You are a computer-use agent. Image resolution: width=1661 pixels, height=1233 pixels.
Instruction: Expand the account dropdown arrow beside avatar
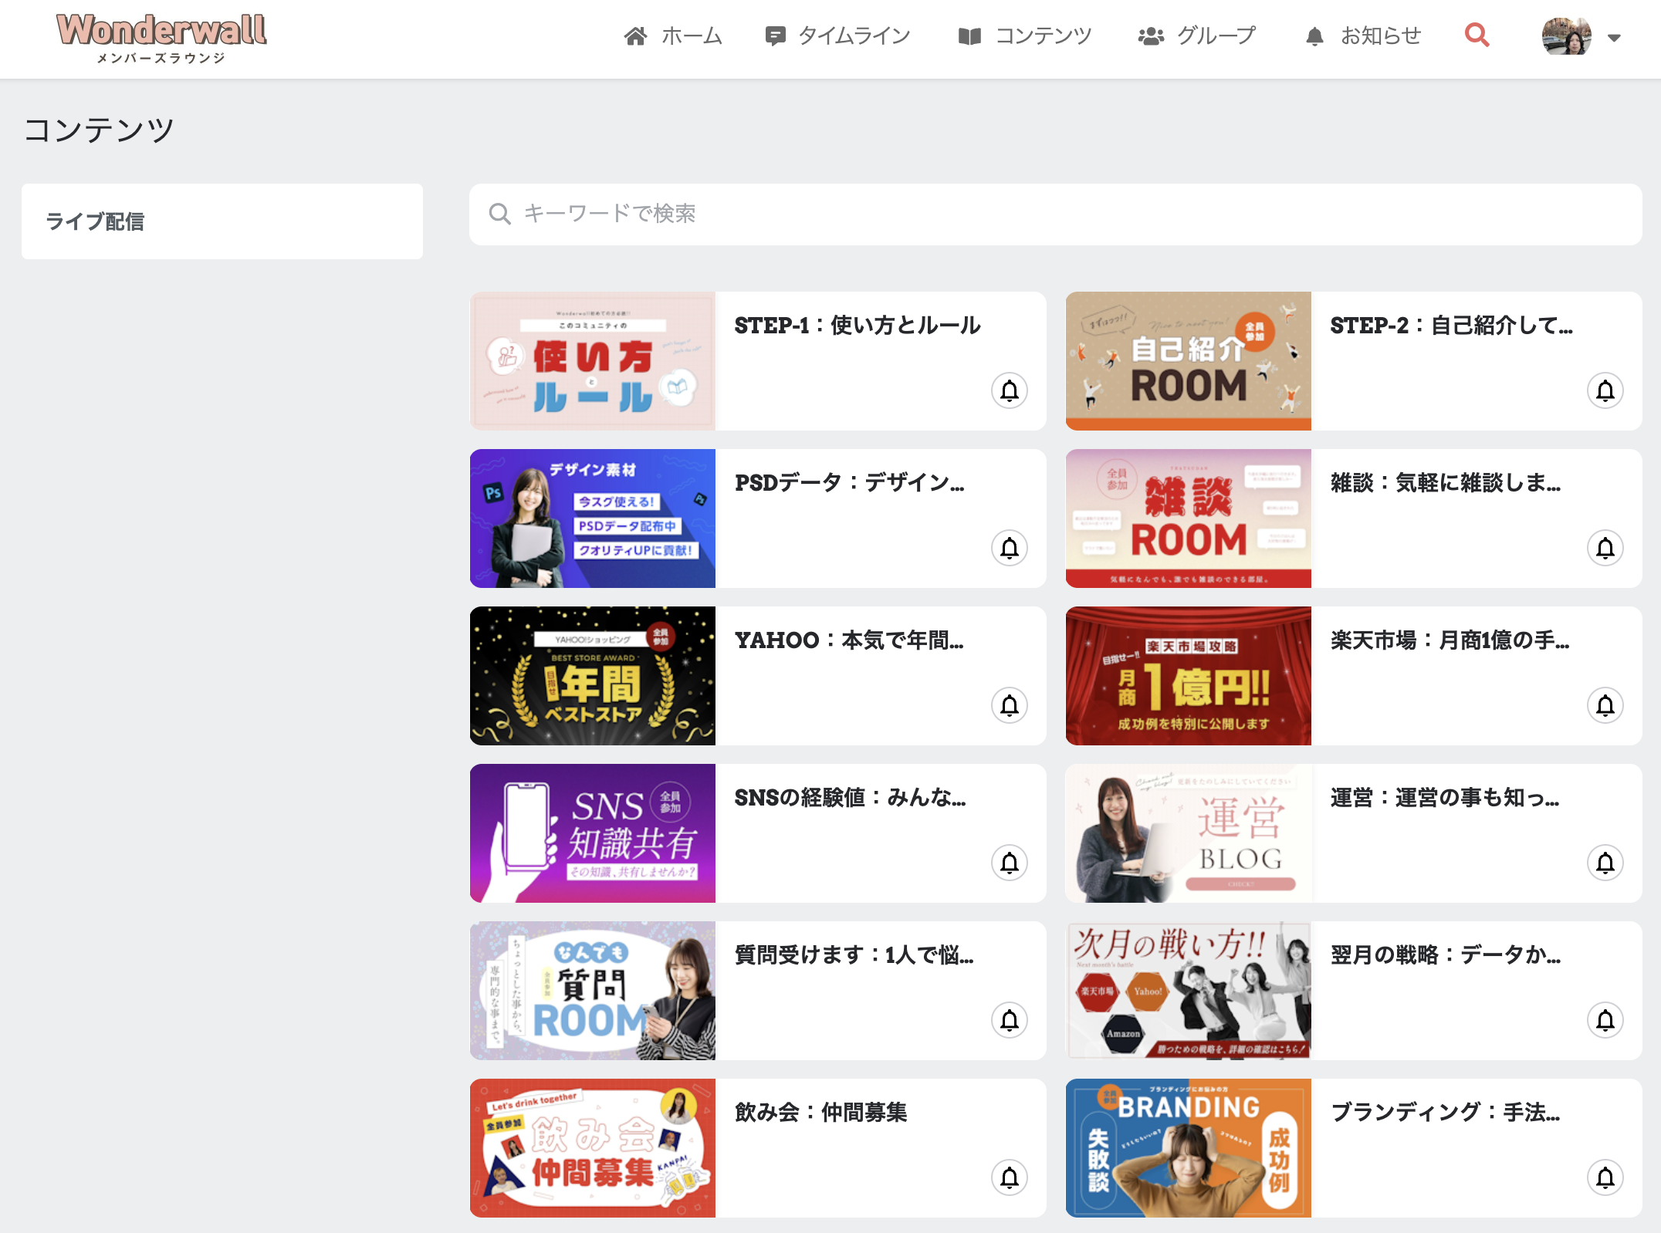click(x=1614, y=37)
